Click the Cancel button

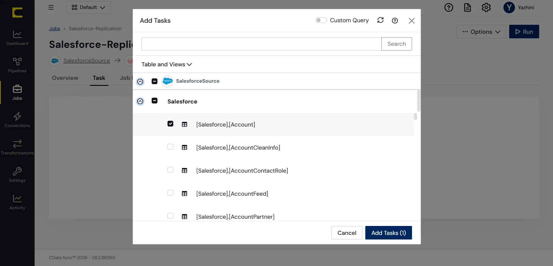(x=347, y=233)
